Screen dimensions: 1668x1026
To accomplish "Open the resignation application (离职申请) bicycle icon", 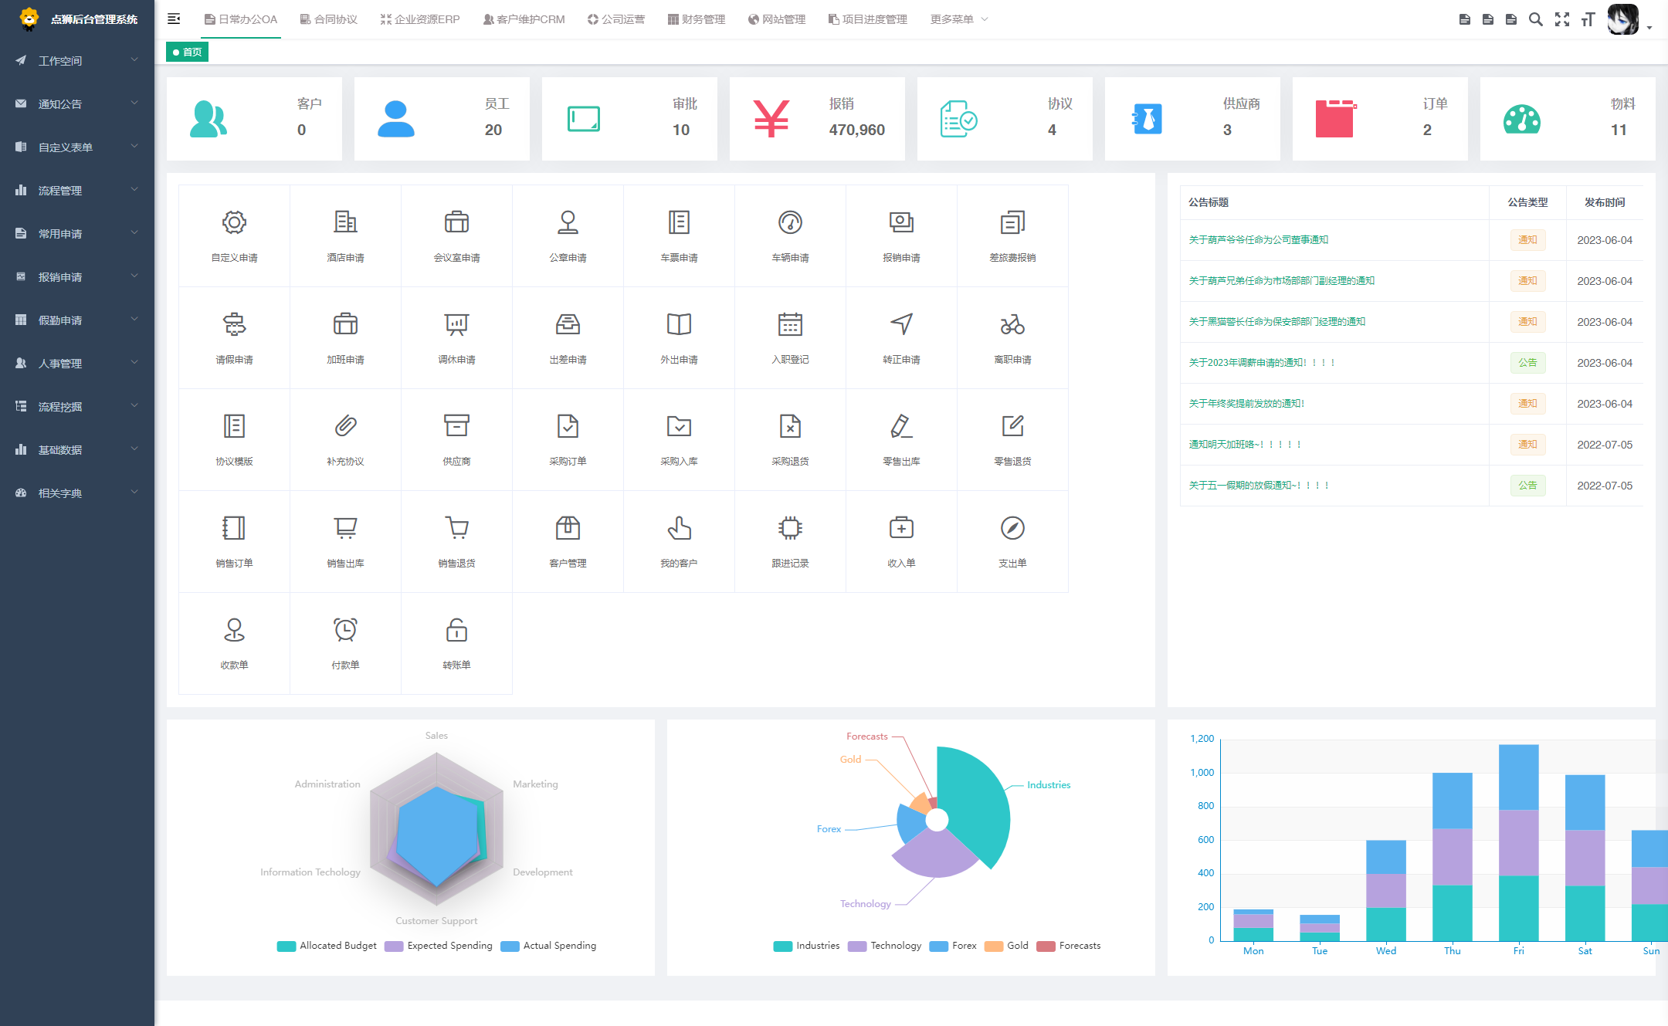I will (1012, 325).
